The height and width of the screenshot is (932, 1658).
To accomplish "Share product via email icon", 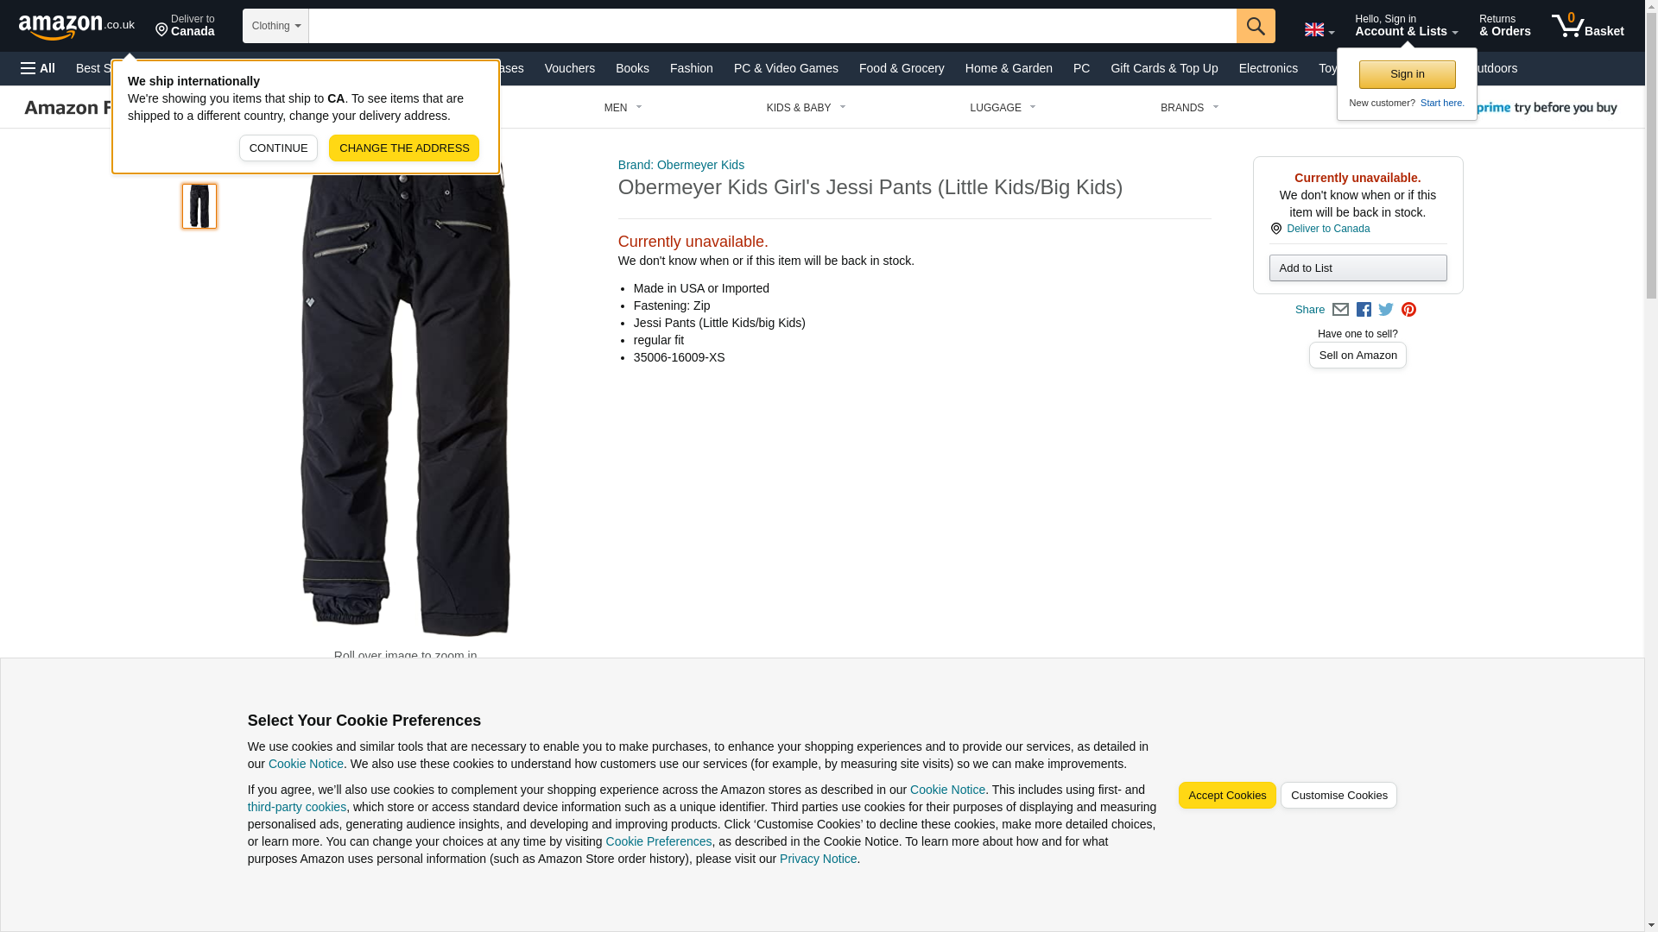I will tap(1340, 310).
